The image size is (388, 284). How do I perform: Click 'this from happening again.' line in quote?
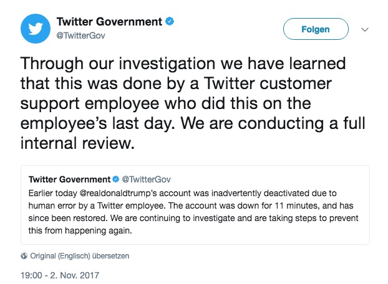(80, 230)
